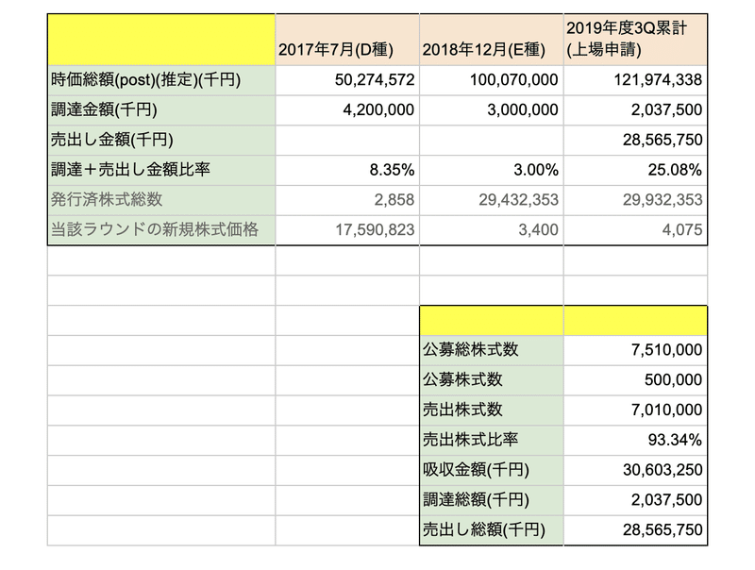Screen dimensions: 755x570
Task: Click the 時価総額(post)(推定)(千円) row label
Action: (x=161, y=80)
